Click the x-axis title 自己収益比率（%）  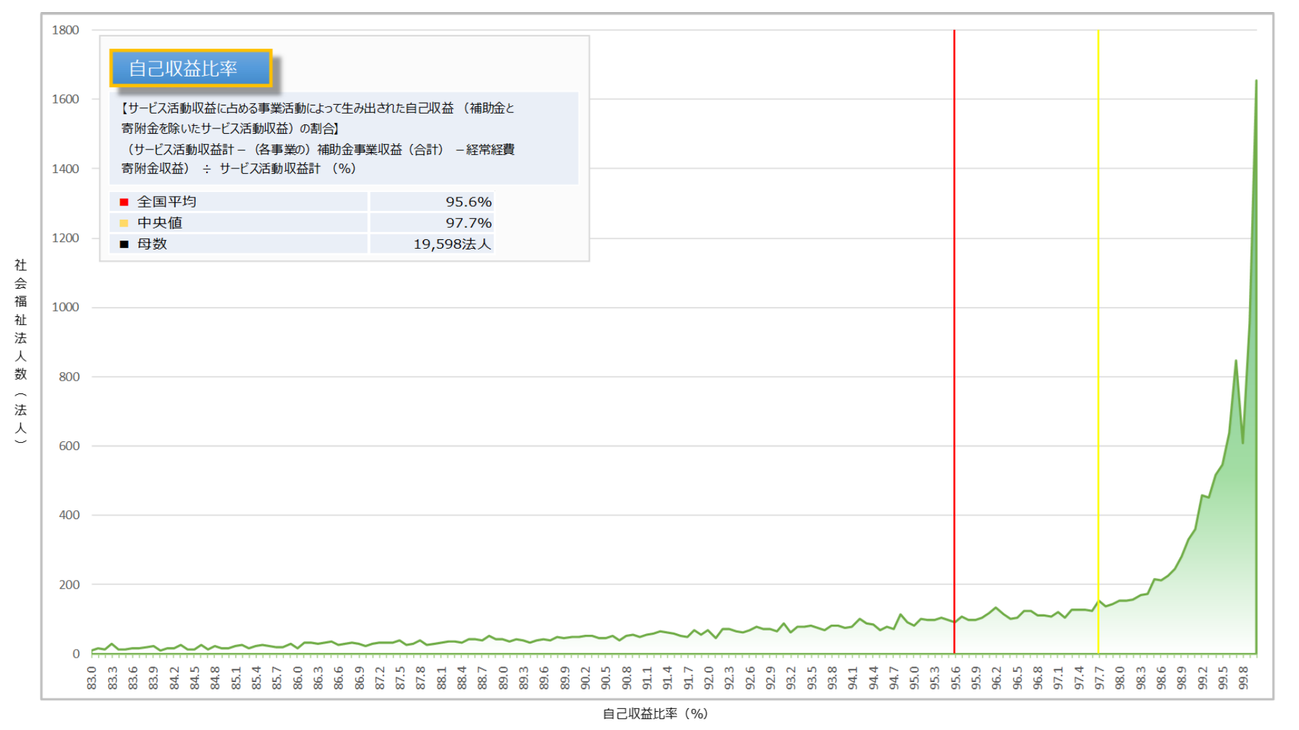(655, 714)
